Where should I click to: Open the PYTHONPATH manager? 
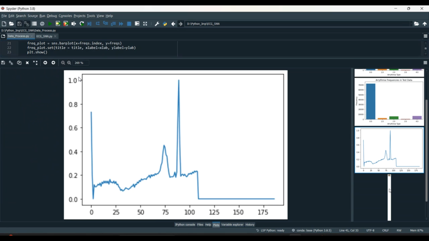click(164, 24)
